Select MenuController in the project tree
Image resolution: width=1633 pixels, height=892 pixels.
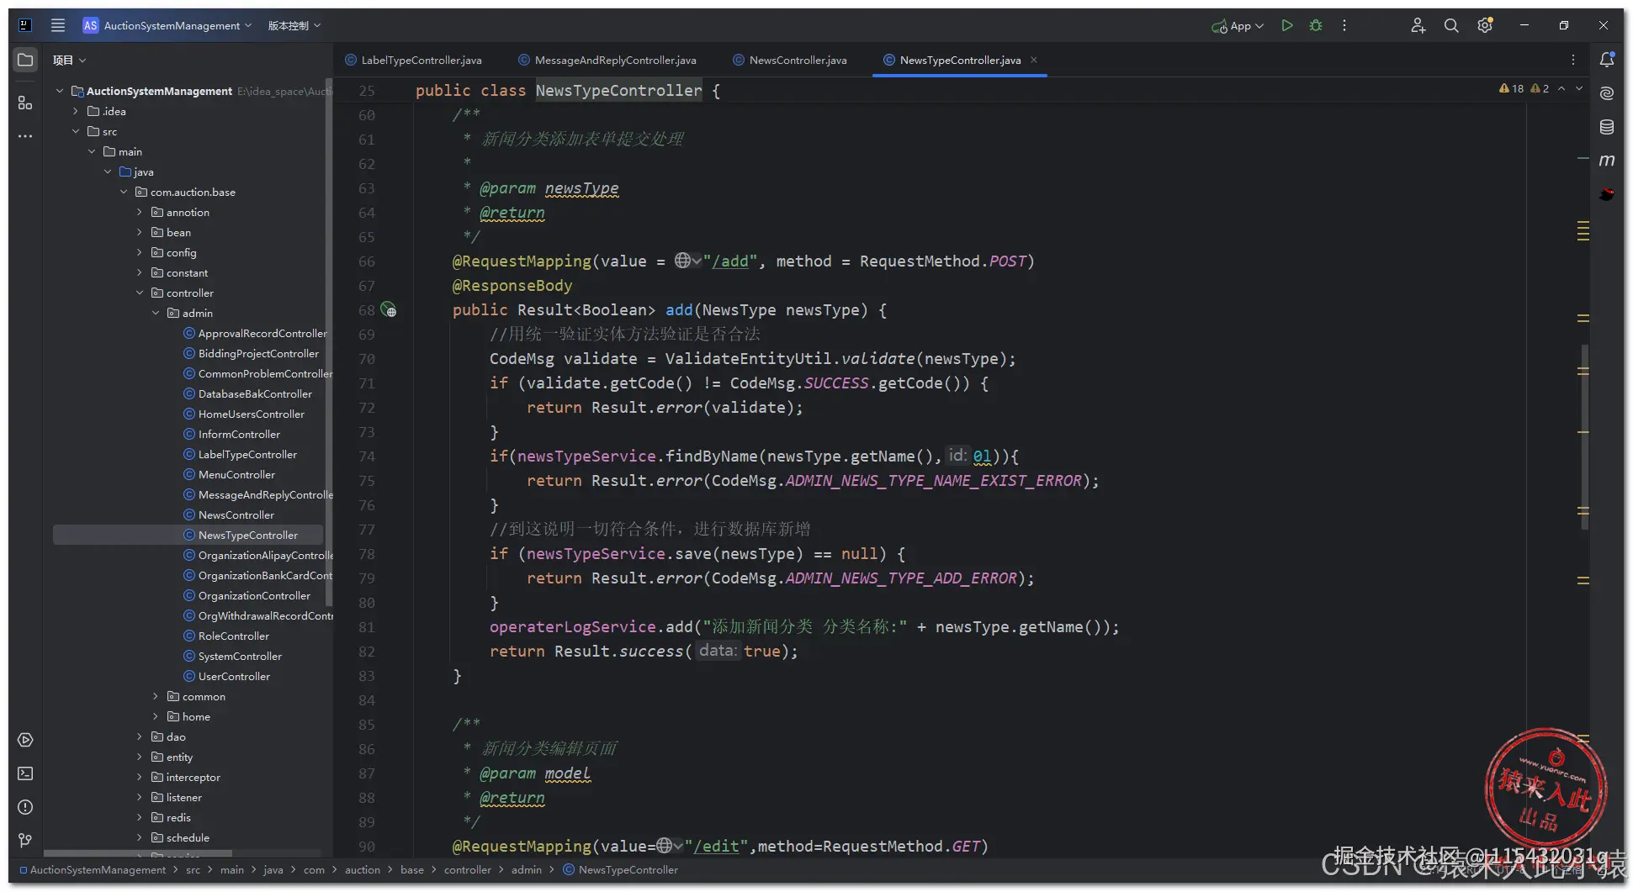click(236, 474)
